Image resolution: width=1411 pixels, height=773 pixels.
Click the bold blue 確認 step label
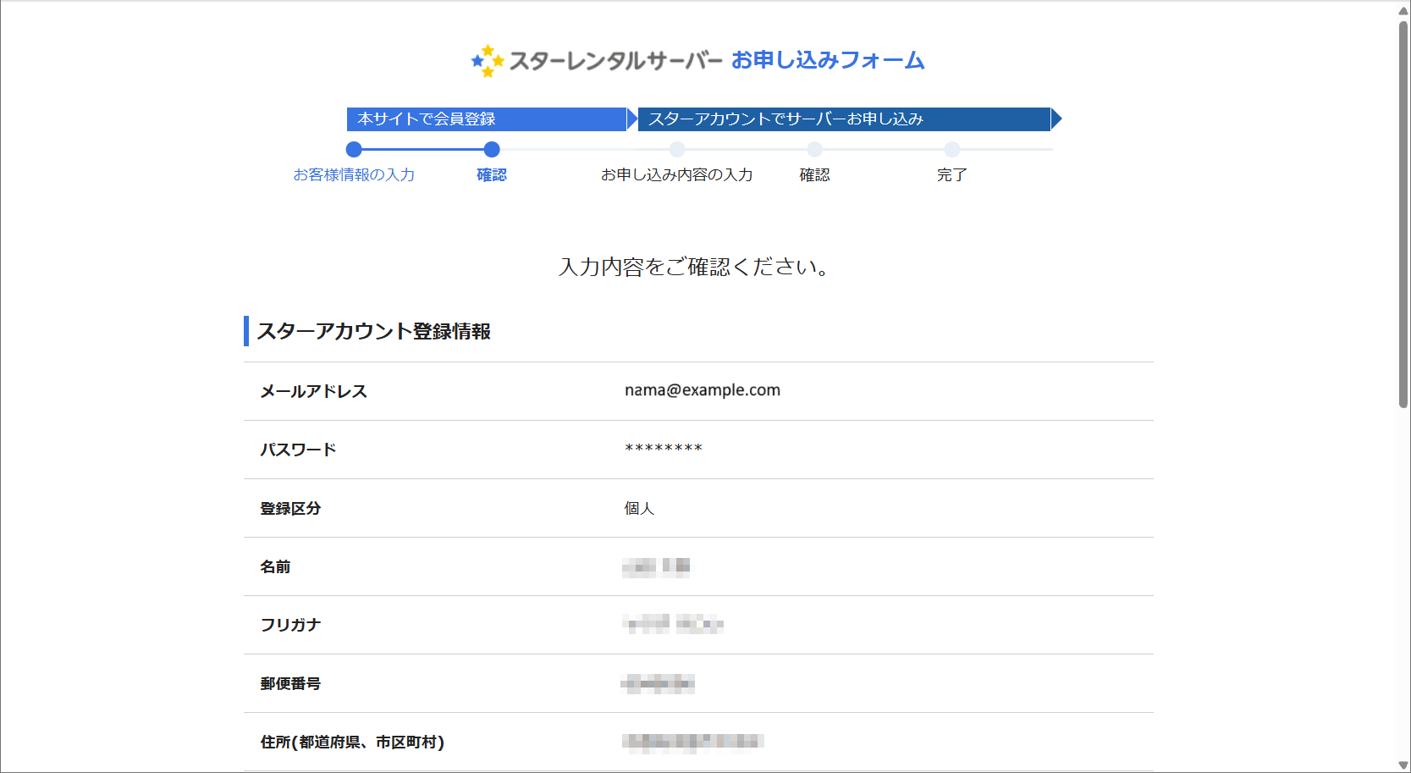[492, 175]
